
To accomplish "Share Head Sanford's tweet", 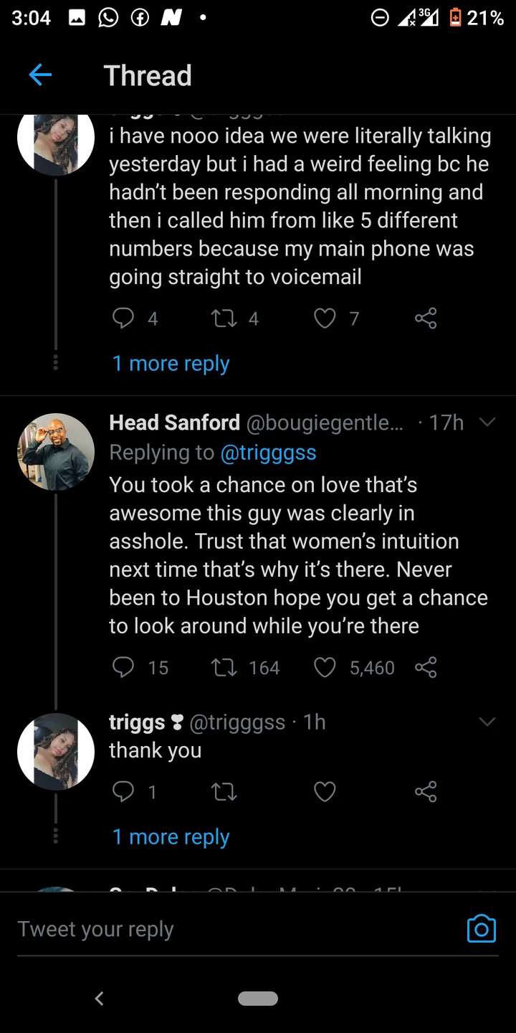I will coord(426,668).
